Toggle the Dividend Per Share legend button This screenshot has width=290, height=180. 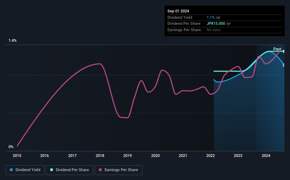70,170
